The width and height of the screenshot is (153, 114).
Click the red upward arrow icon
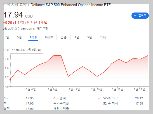[x=28, y=23]
